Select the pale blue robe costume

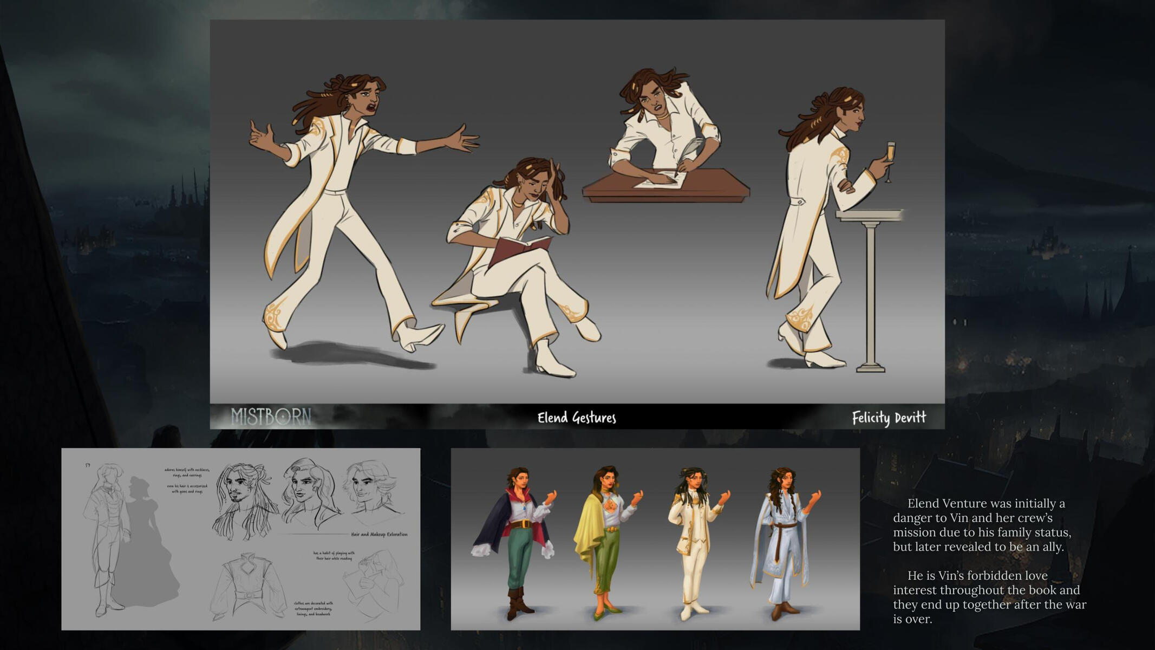[785, 543]
